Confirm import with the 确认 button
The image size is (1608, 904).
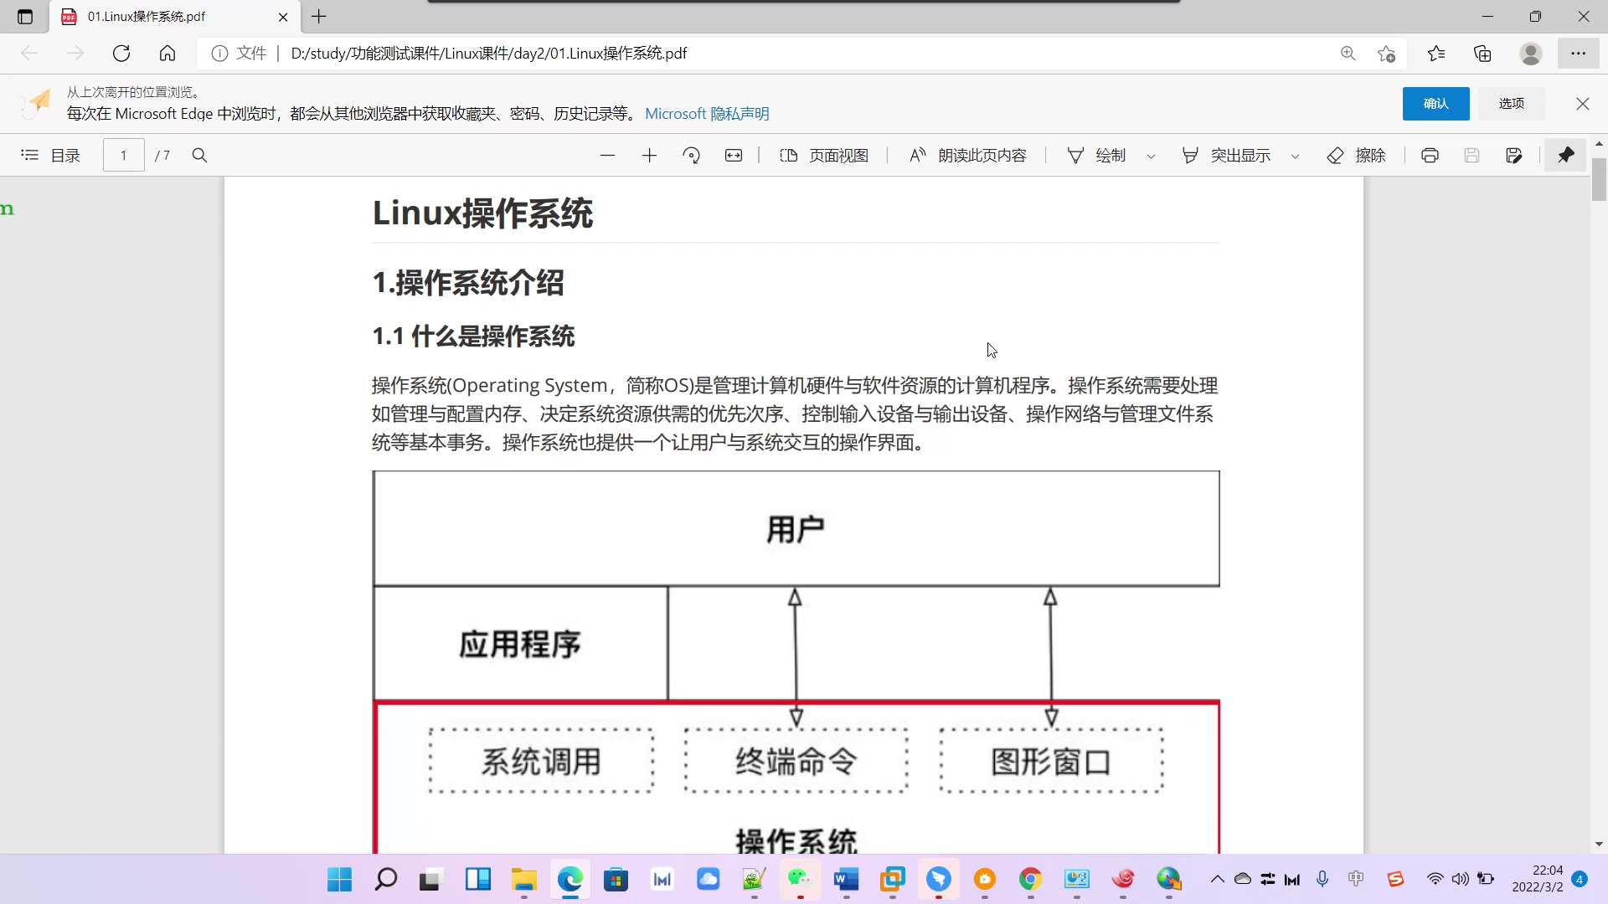[1435, 104]
